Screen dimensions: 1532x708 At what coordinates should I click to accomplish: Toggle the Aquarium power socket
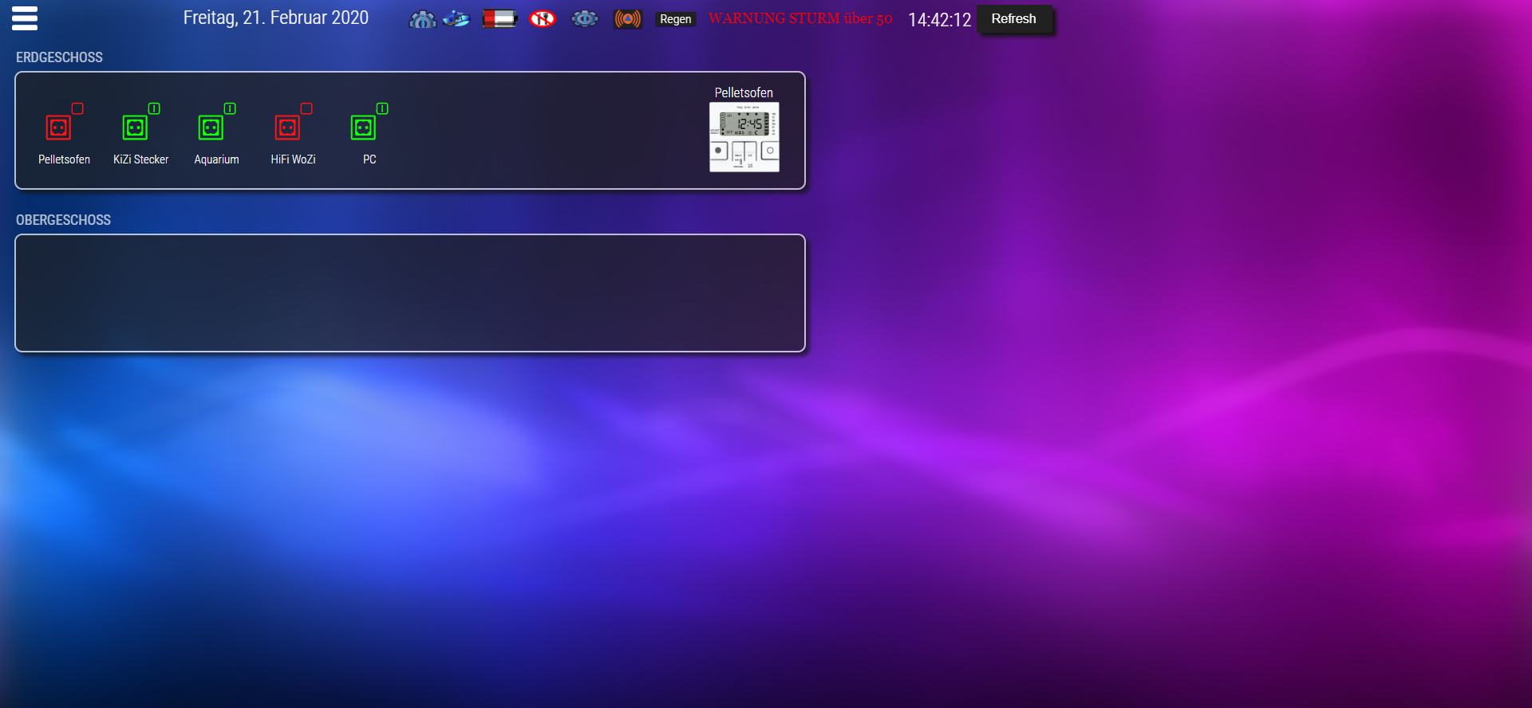tap(211, 128)
